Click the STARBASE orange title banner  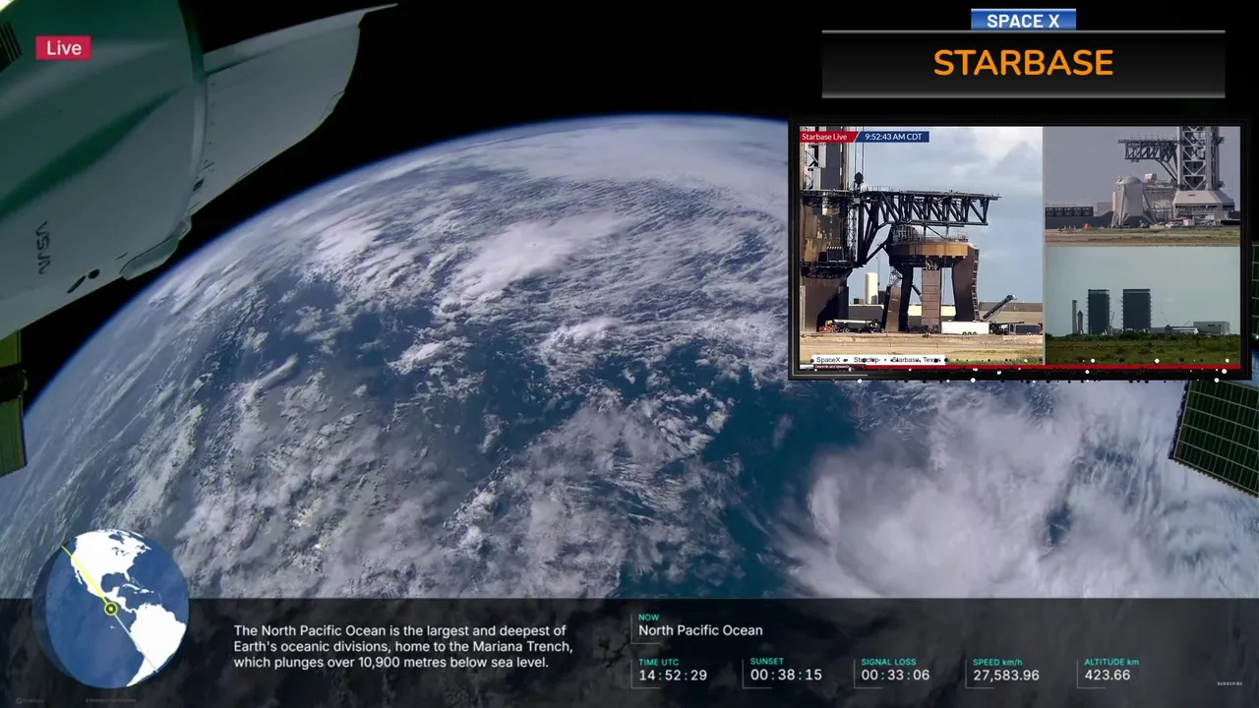[x=1023, y=64]
